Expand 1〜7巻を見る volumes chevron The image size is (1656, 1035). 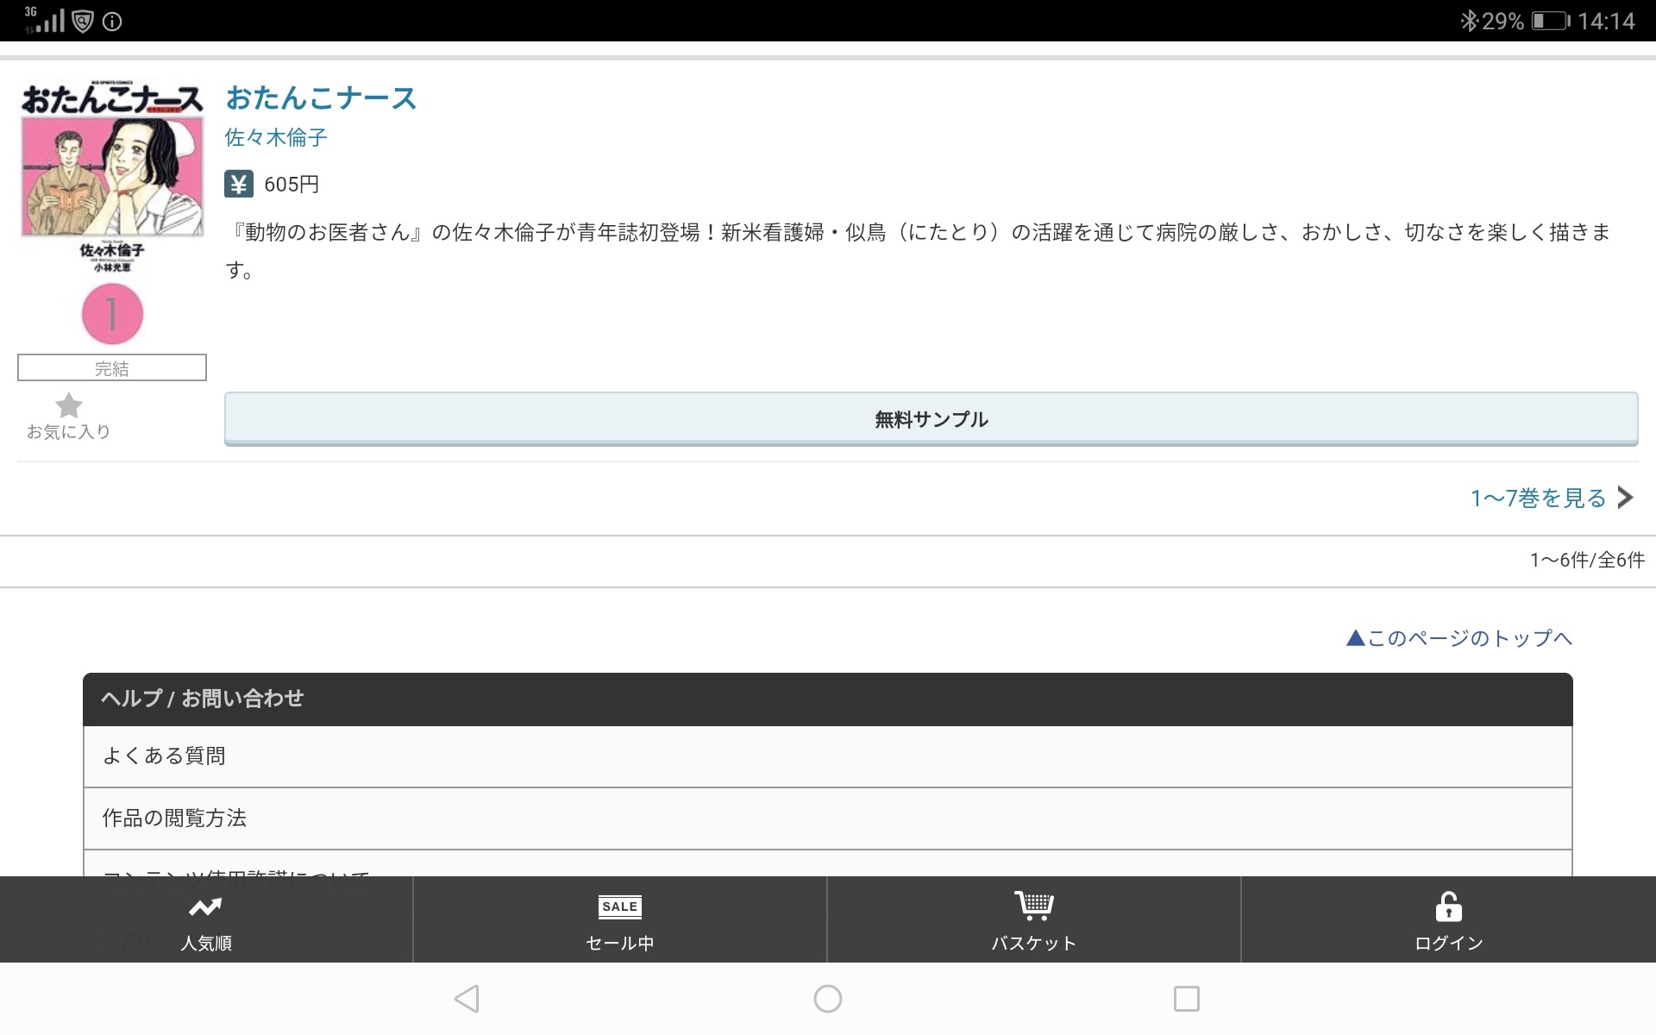pos(1626,498)
